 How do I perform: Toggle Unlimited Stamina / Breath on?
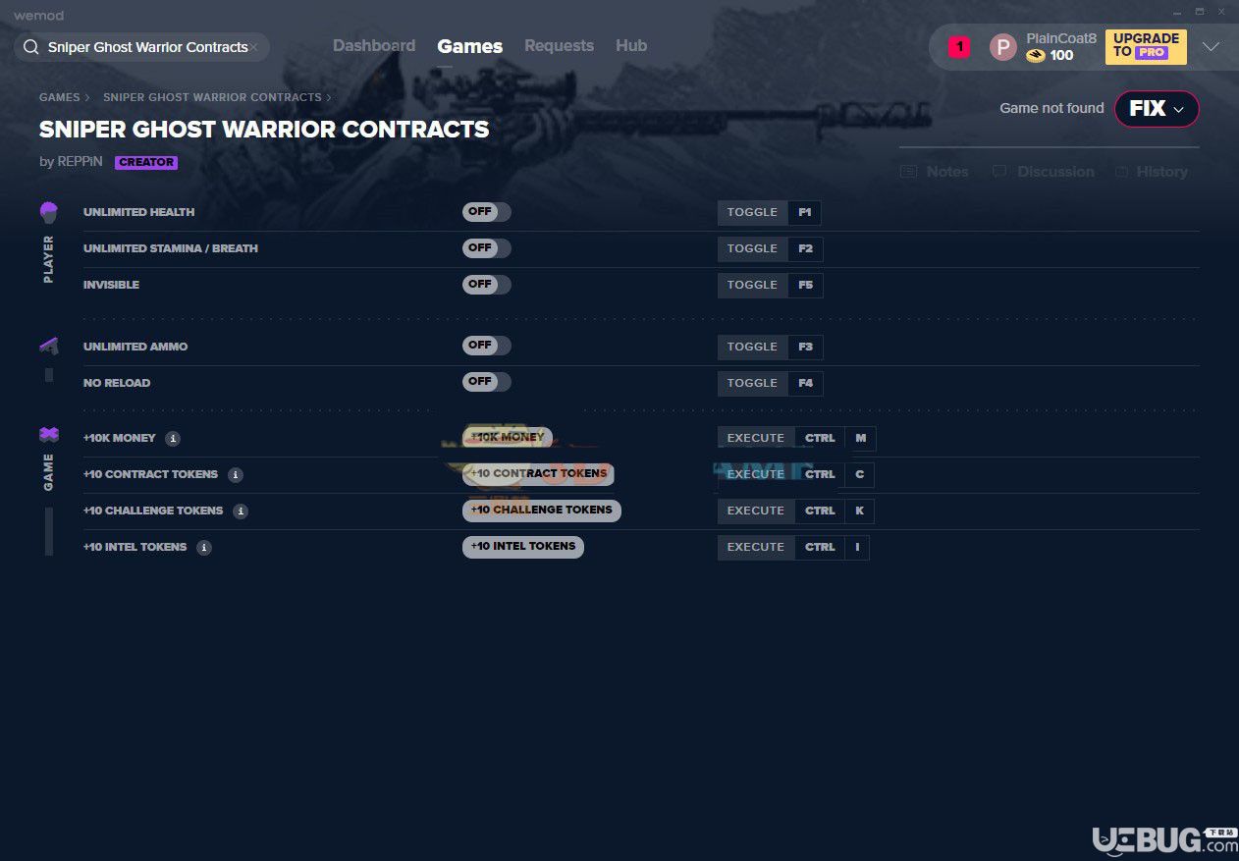pyautogui.click(x=487, y=248)
